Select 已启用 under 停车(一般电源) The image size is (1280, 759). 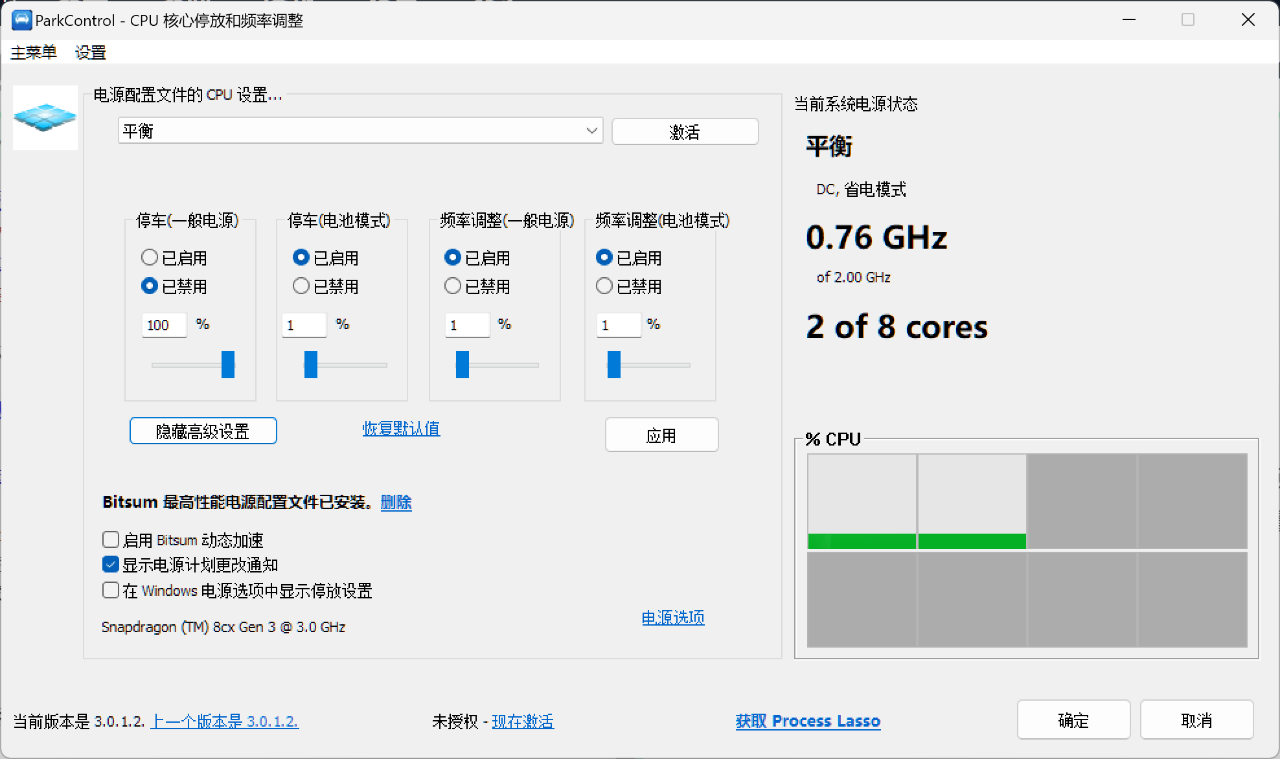pos(149,257)
